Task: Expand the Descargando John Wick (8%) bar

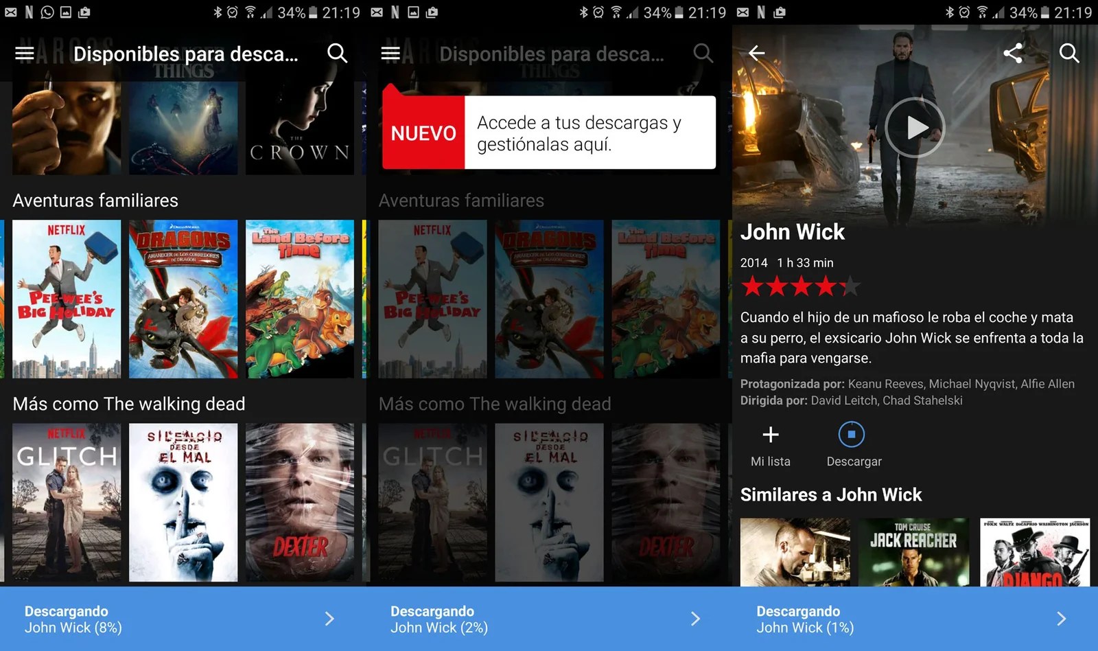Action: (x=183, y=619)
